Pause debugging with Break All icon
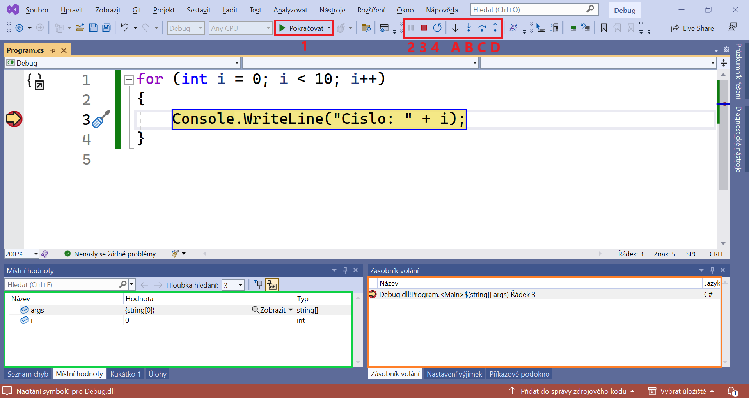The height and width of the screenshot is (398, 749). [x=411, y=28]
